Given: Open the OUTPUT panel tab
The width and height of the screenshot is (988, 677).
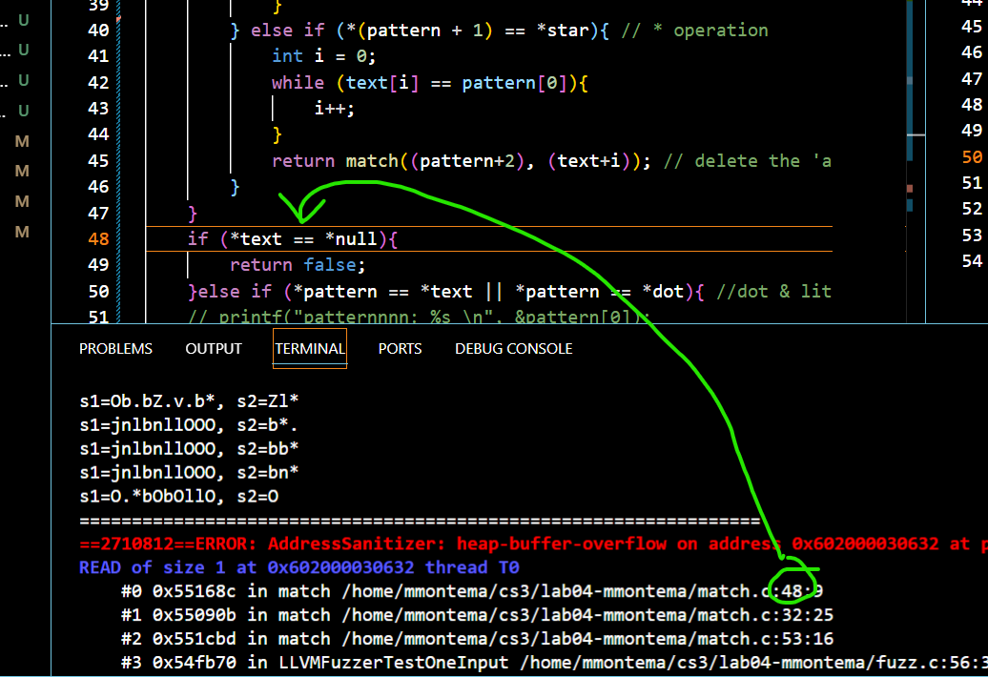Looking at the screenshot, I should click(214, 349).
